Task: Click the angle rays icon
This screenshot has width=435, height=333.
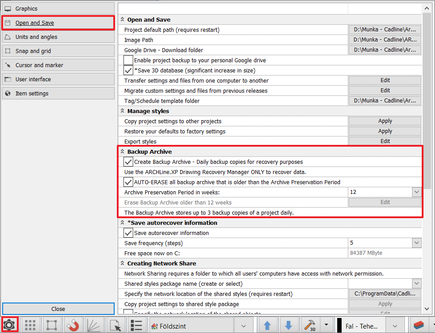Action: (94, 325)
